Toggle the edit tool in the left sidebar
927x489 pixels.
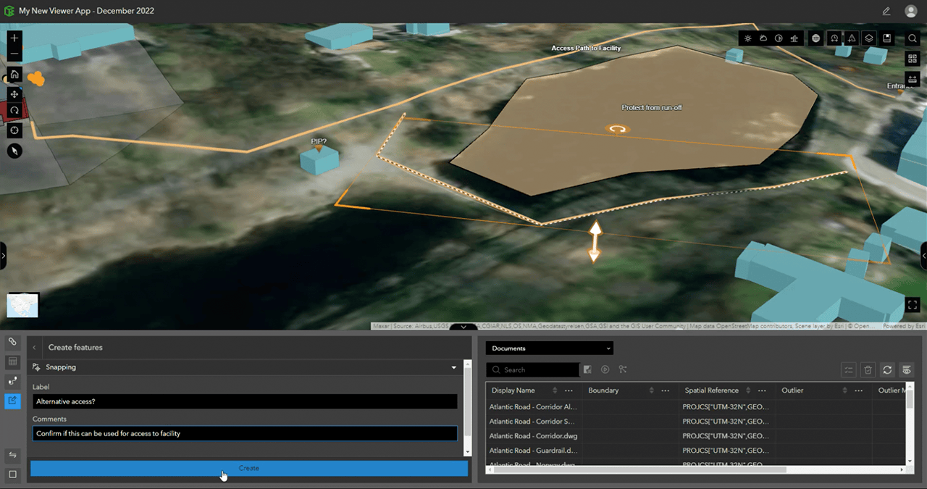pyautogui.click(x=12, y=401)
